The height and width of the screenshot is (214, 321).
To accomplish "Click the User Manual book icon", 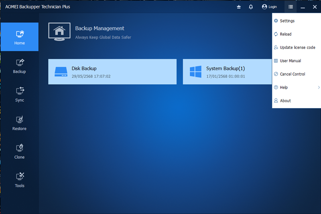I will pos(276,61).
